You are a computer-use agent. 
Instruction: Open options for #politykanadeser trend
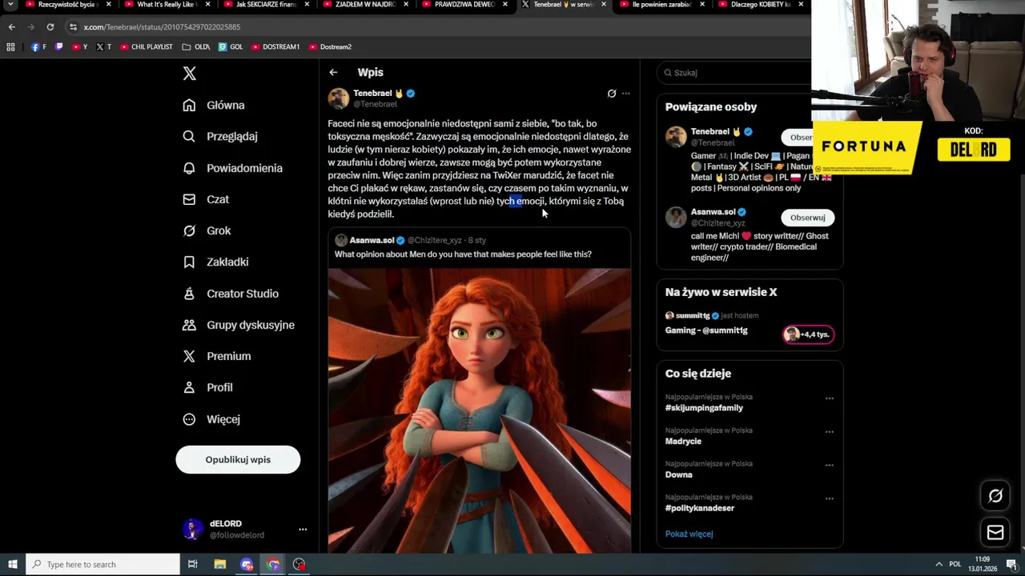(x=830, y=498)
